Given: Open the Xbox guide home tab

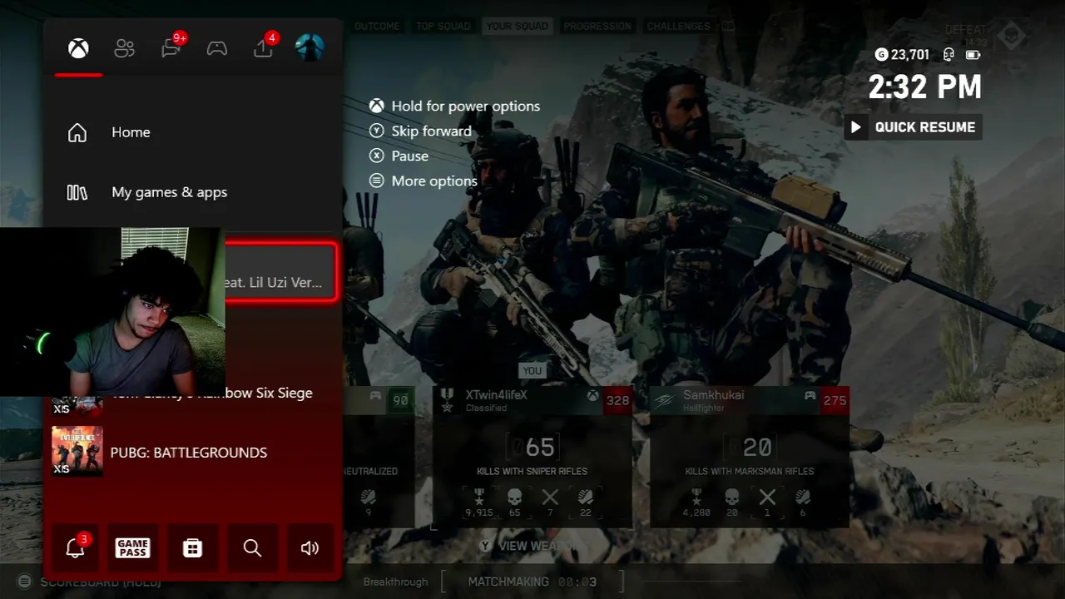Looking at the screenshot, I should (78, 48).
